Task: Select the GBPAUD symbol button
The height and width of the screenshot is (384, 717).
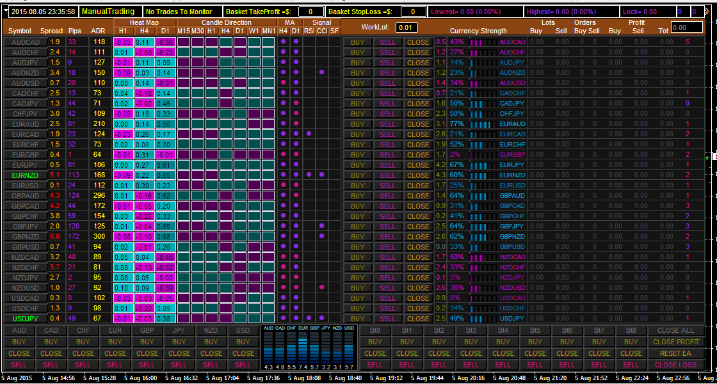Action: [x=25, y=195]
